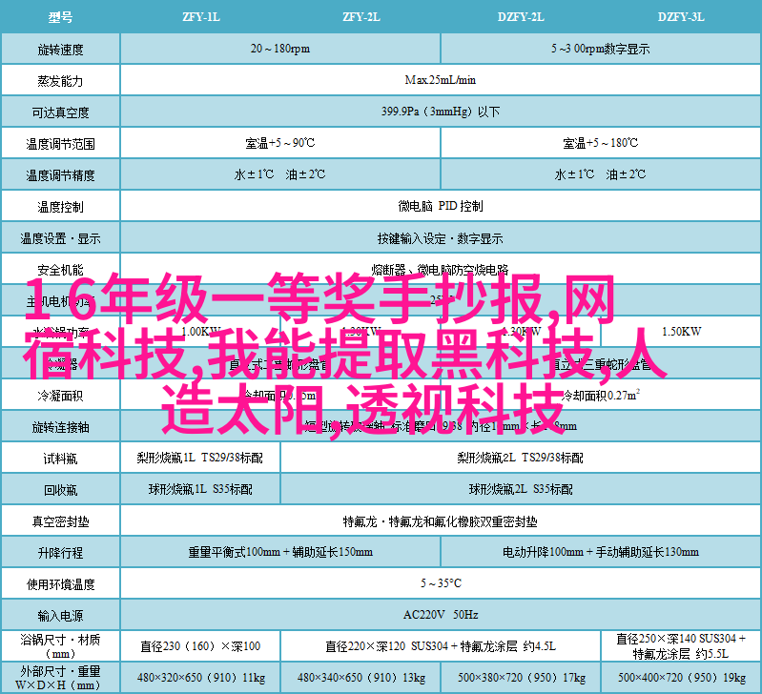Select the 微电脑 PID 控制 cell
The height and width of the screenshot is (694, 762).
440,206
